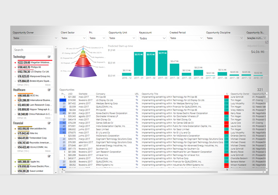This screenshot has height=195, width=278.
Task: Open URL link icon for Sasol Limited row
Action: (x=137, y=129)
